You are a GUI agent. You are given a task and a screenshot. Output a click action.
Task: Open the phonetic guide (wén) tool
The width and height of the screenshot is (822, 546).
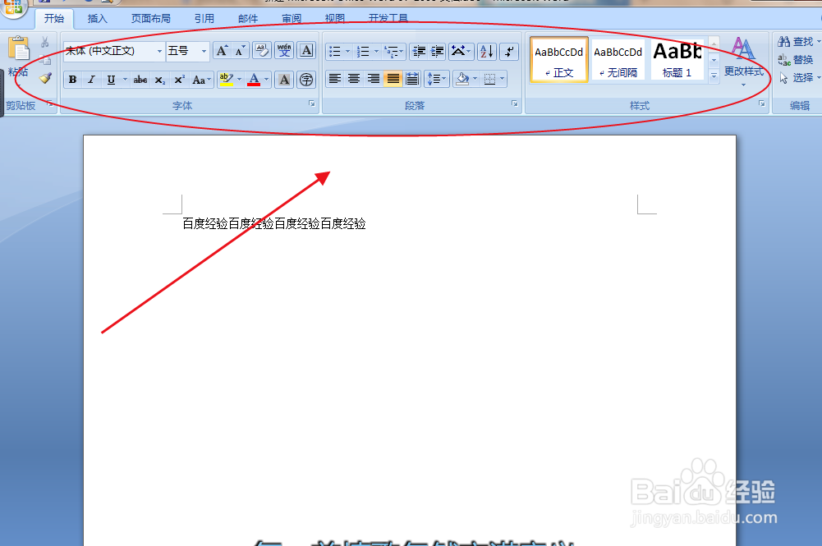click(284, 51)
